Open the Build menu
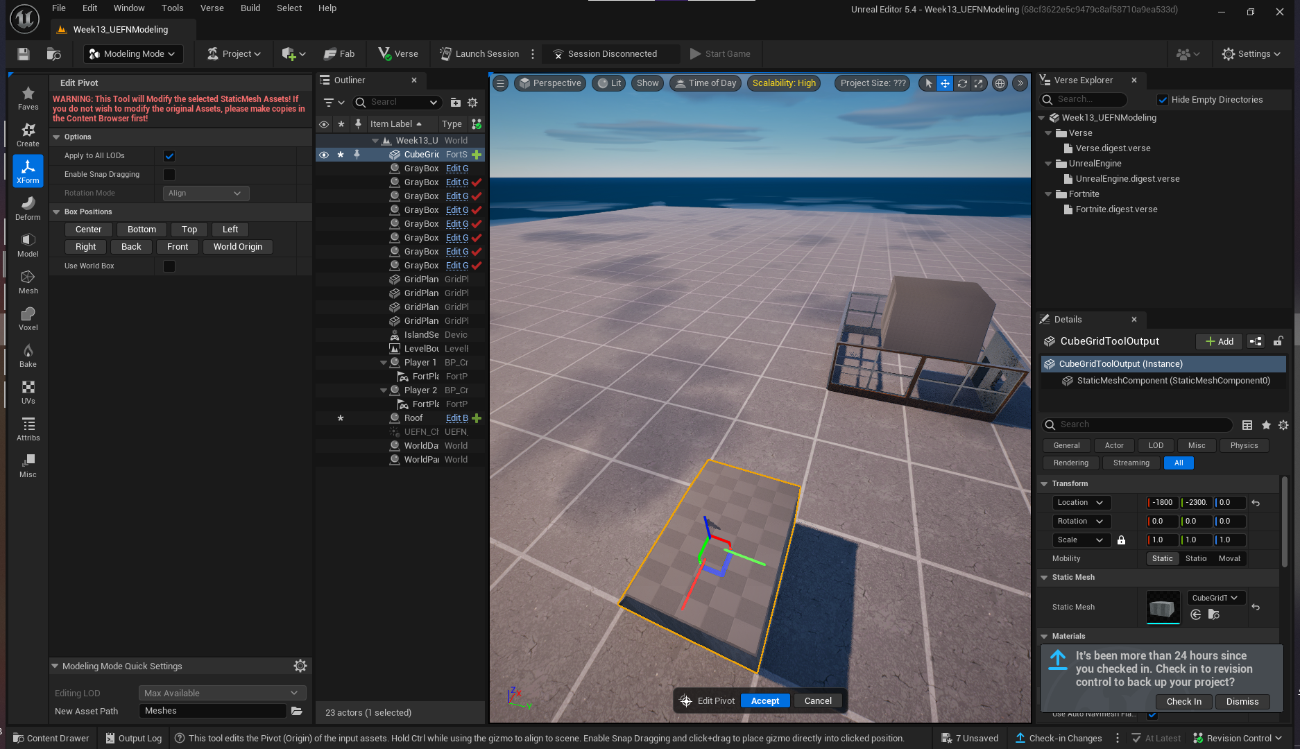 click(250, 8)
